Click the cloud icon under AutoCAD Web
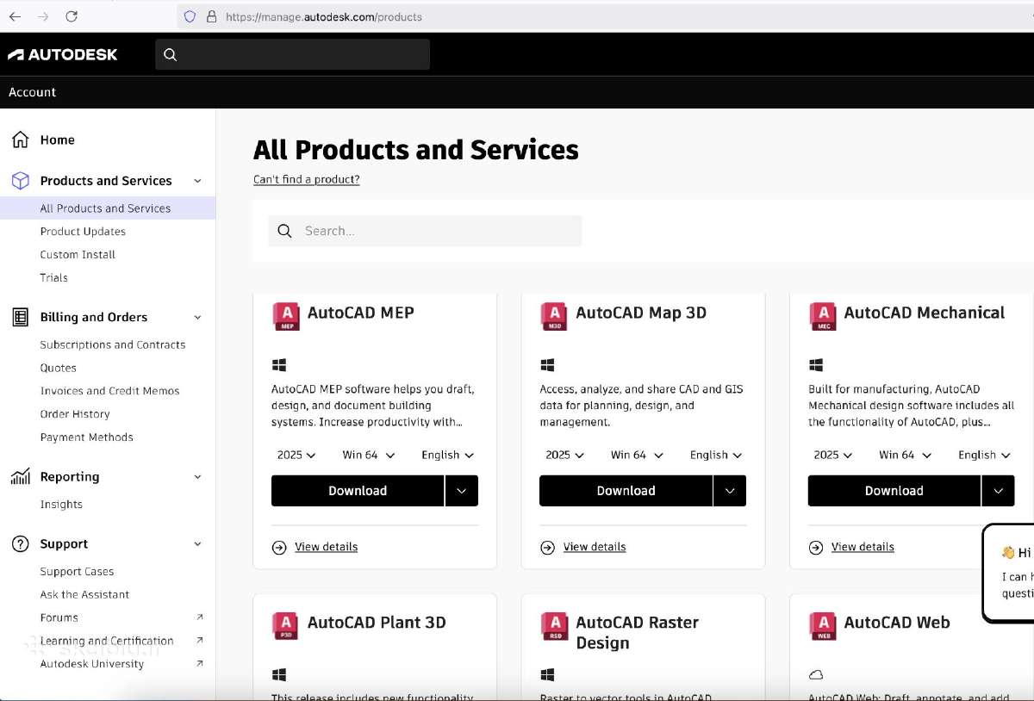Viewport: 1034px width, 701px height. (x=816, y=674)
